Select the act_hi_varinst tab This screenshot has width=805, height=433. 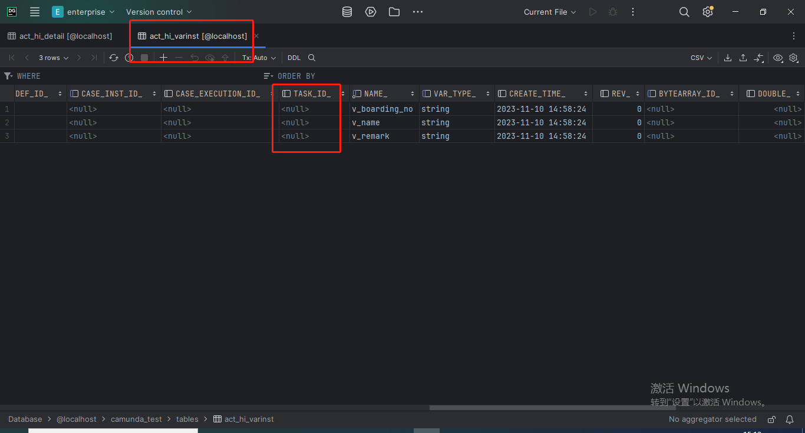(192, 36)
